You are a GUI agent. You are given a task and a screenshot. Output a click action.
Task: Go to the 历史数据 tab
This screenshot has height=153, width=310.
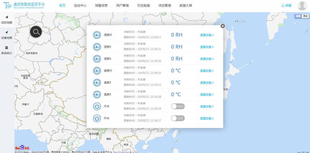coord(143,6)
